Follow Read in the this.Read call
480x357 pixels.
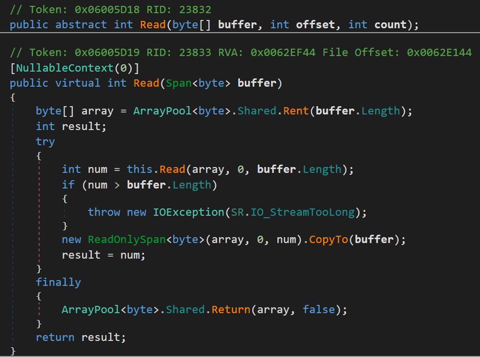click(x=172, y=169)
